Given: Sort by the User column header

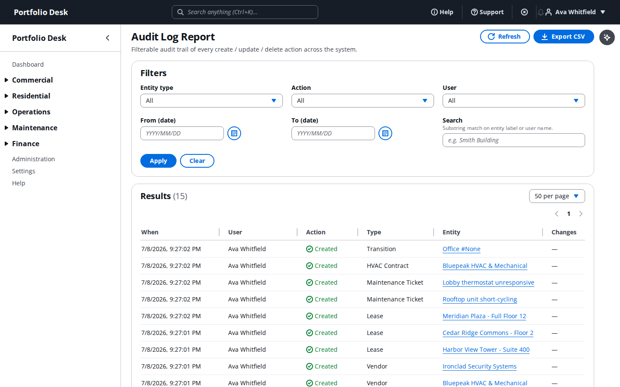Looking at the screenshot, I should 235,232.
